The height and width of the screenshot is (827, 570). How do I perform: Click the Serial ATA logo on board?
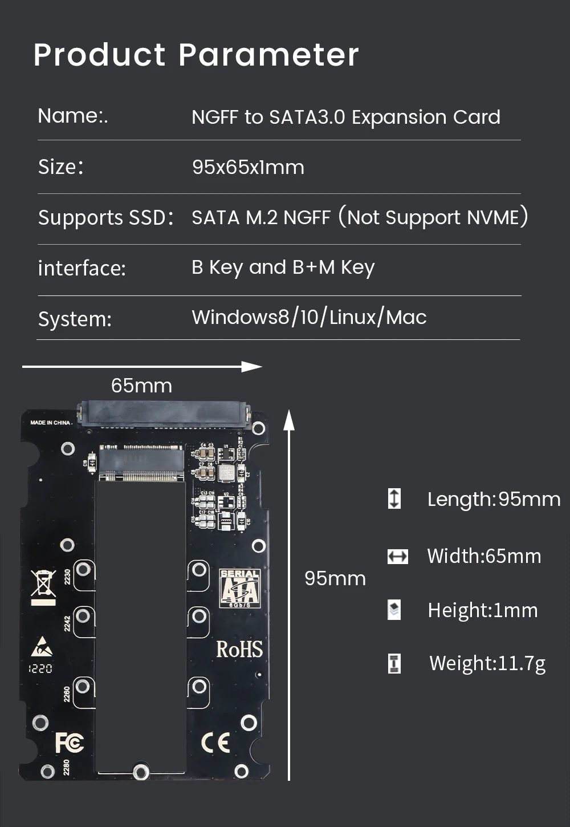240,588
